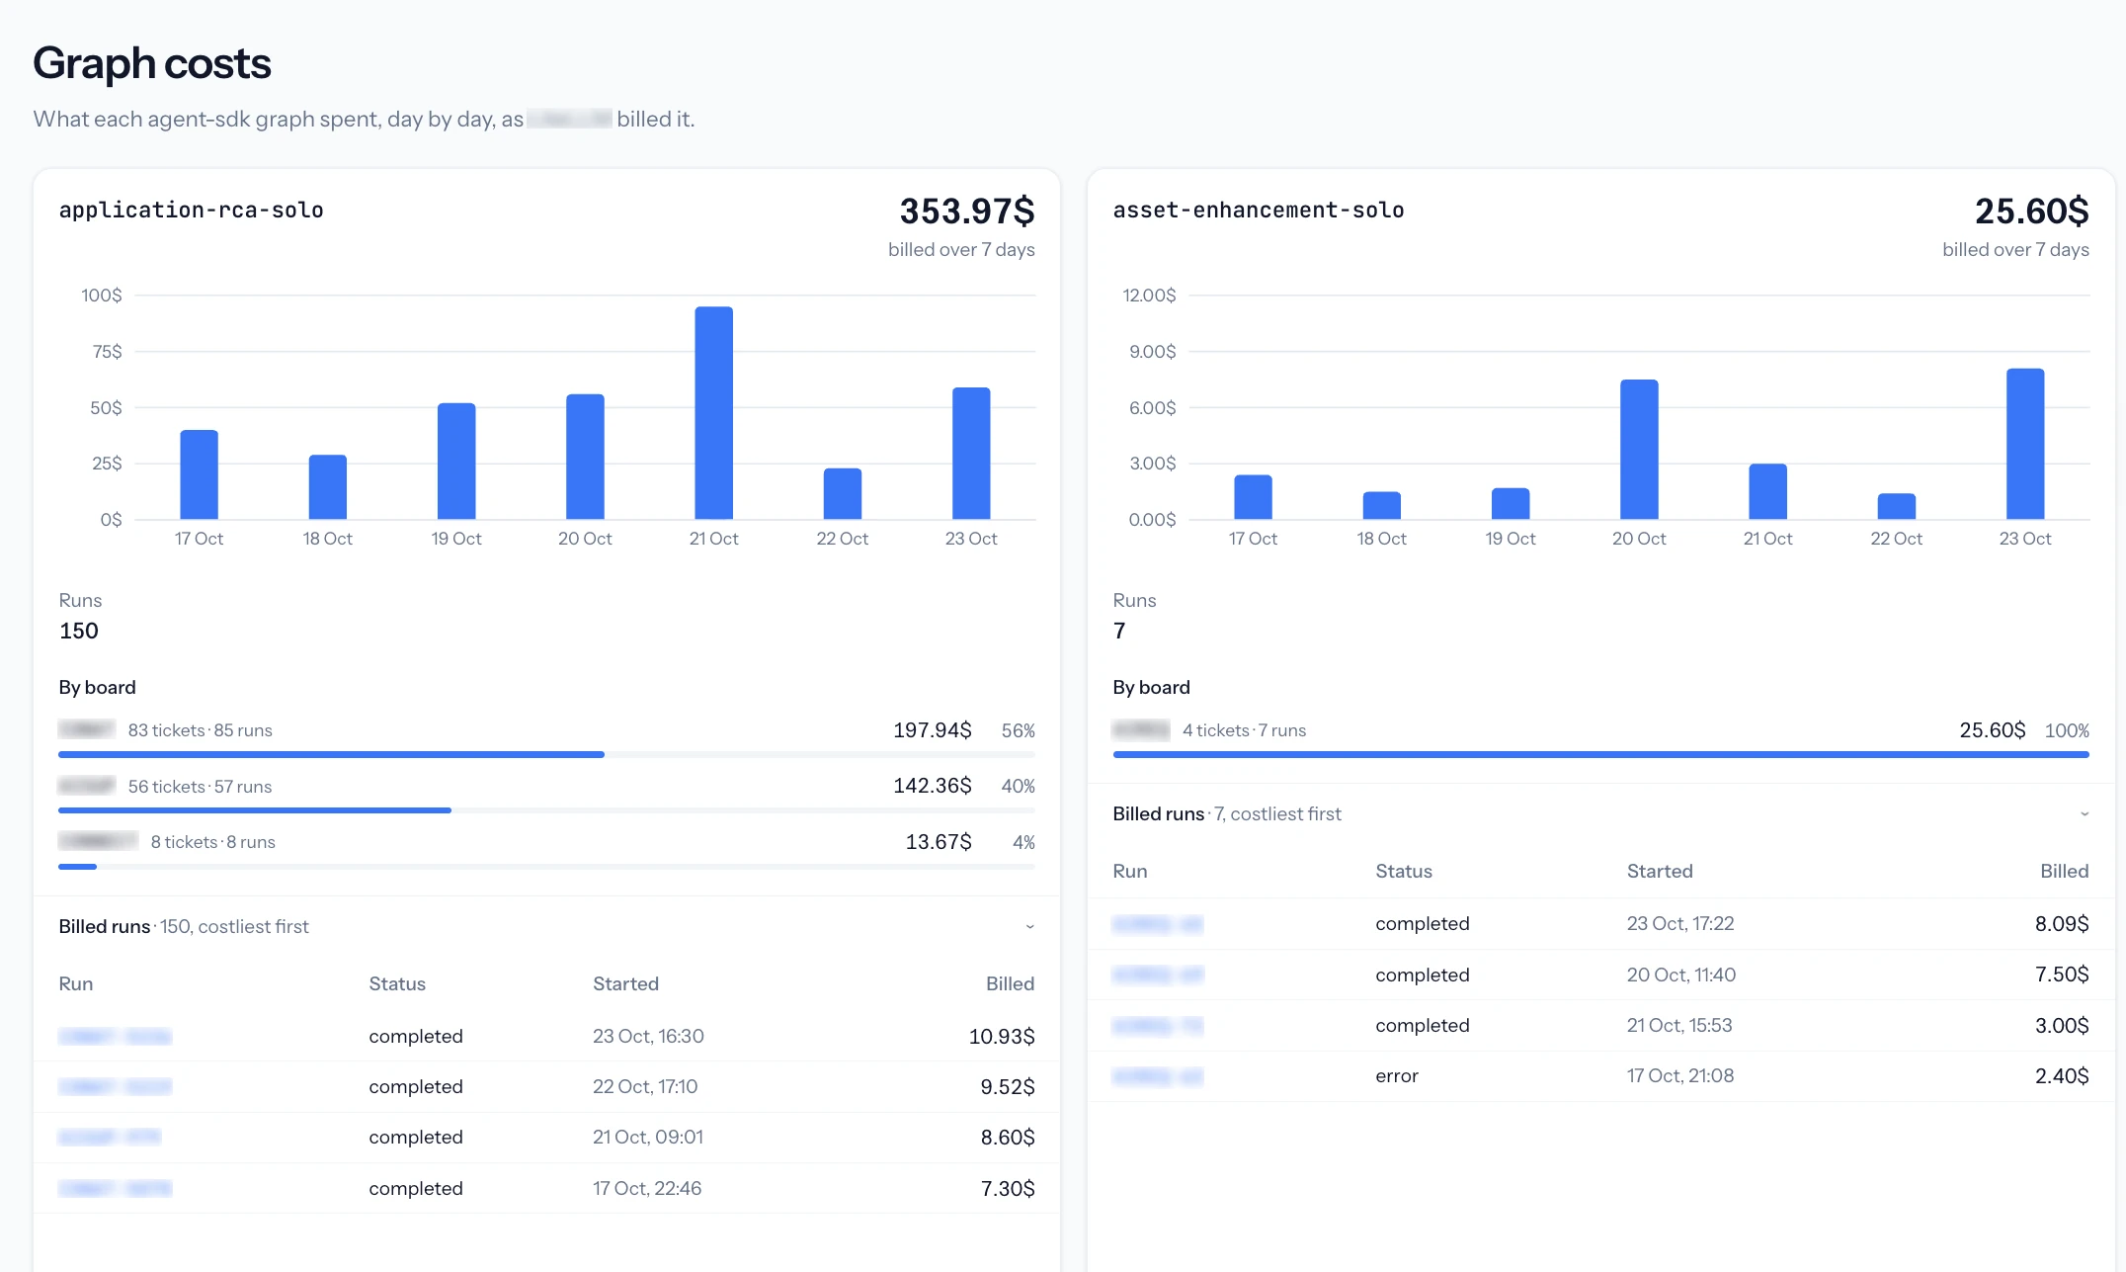2126x1272 pixels.
Task: Open the run link billed 8.60$
Action: pos(110,1138)
